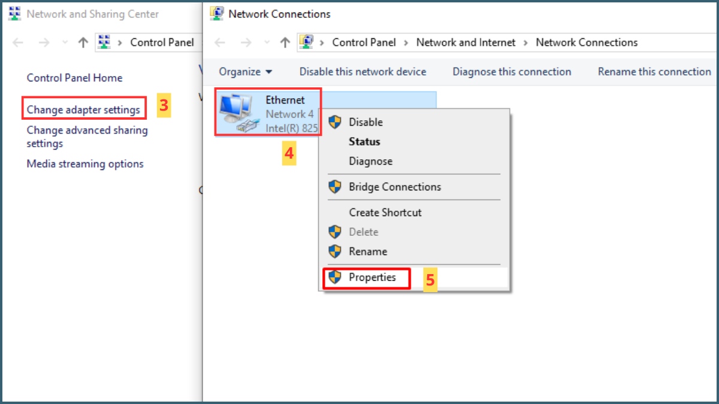719x404 pixels.
Task: Open Change advanced sharing settings
Action: point(87,136)
